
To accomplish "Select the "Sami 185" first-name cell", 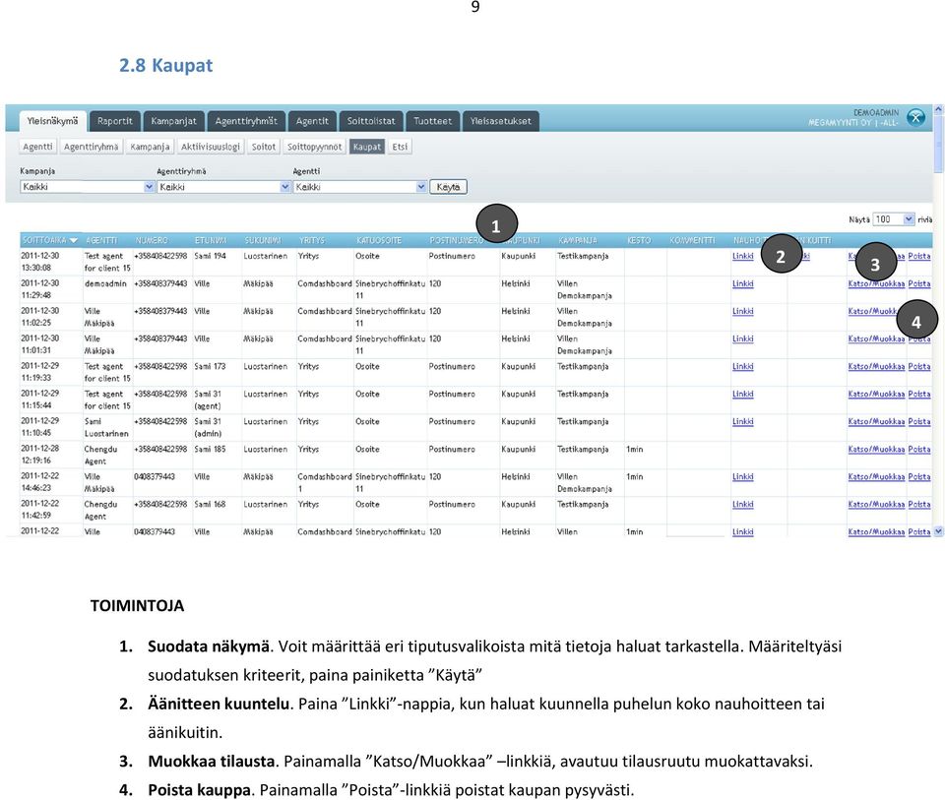I will pos(211,450).
